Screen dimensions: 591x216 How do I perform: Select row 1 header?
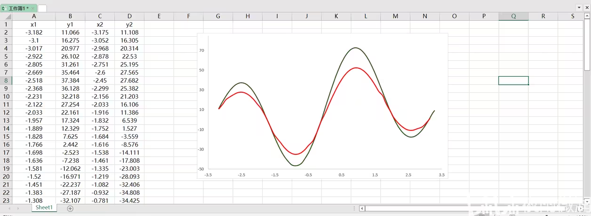(6, 24)
